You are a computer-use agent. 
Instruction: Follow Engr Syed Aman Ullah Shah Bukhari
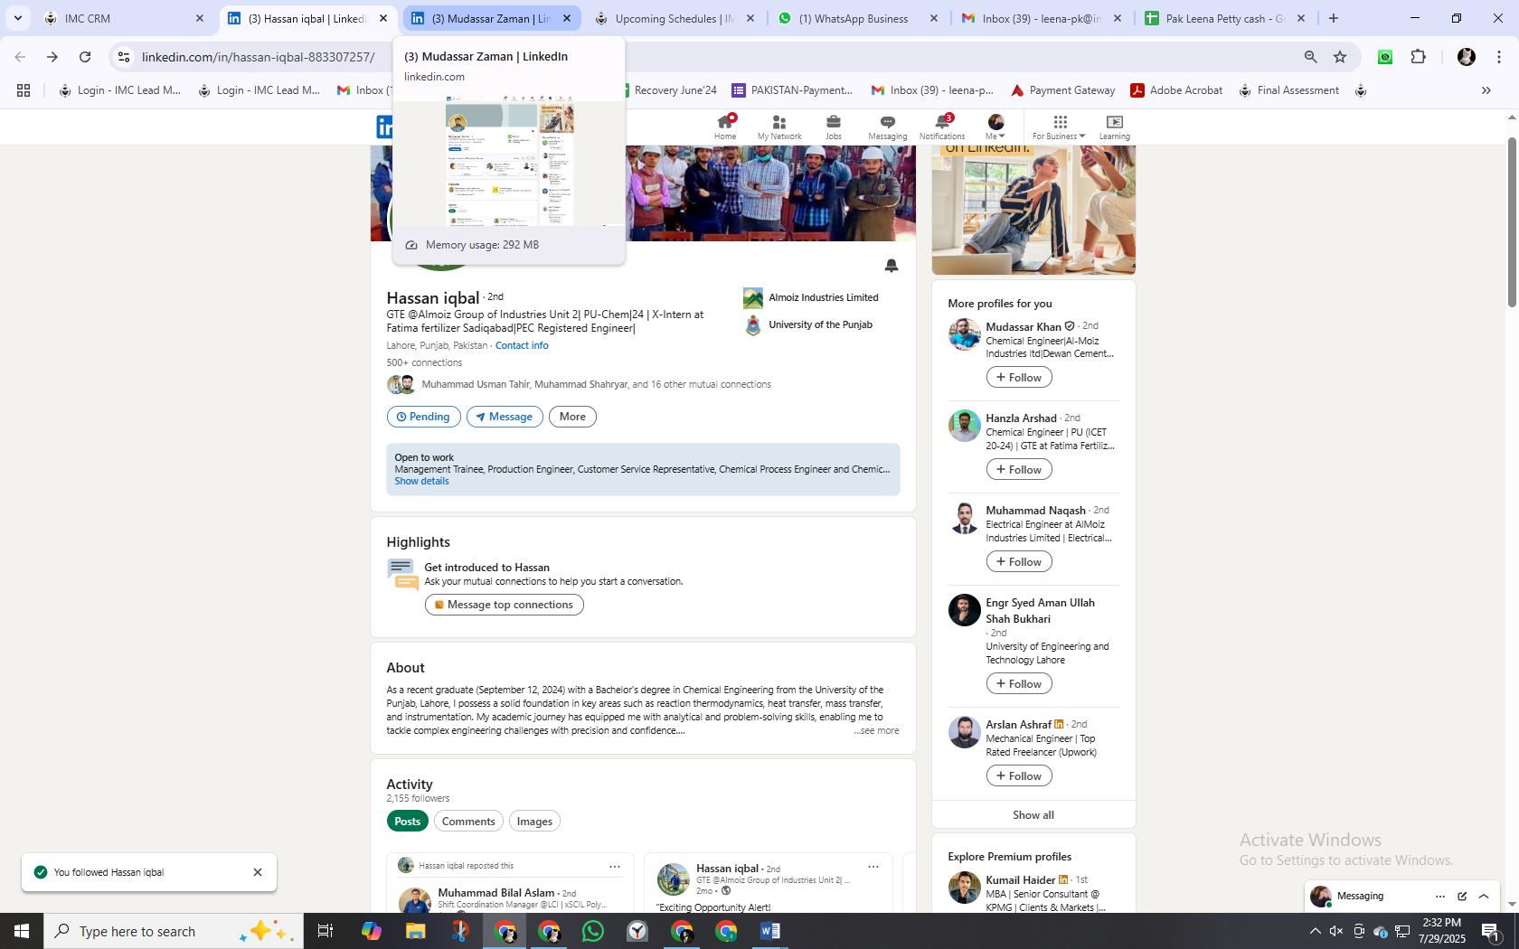click(x=1019, y=683)
